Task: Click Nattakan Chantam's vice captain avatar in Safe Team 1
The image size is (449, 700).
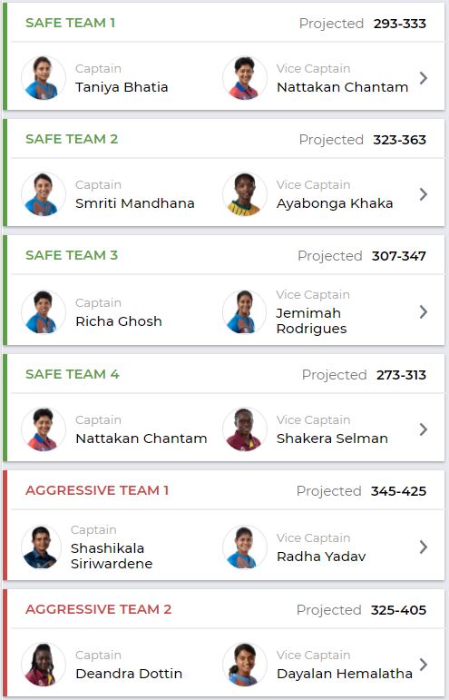Action: point(245,78)
